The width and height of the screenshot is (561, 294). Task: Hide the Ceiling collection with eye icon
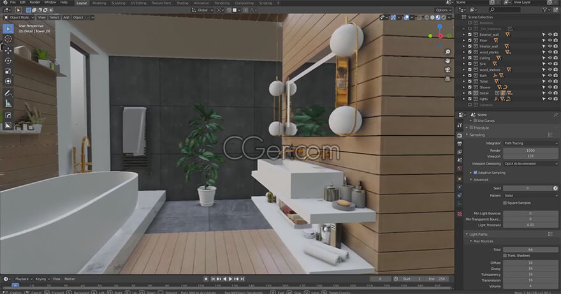pos(550,58)
